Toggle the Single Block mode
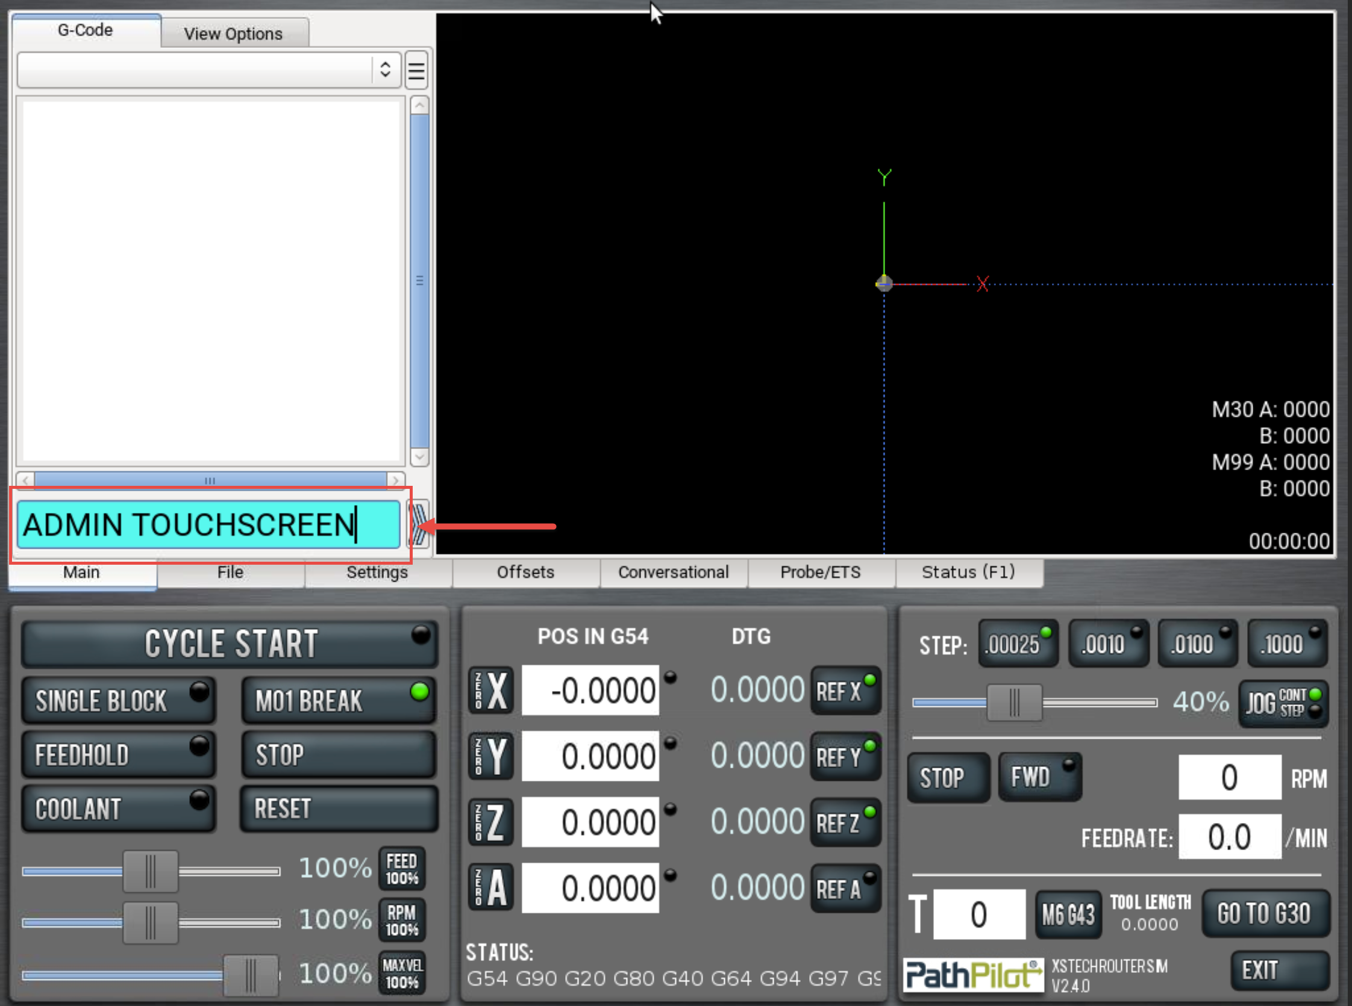Screen dimensions: 1352x1006 coord(119,700)
